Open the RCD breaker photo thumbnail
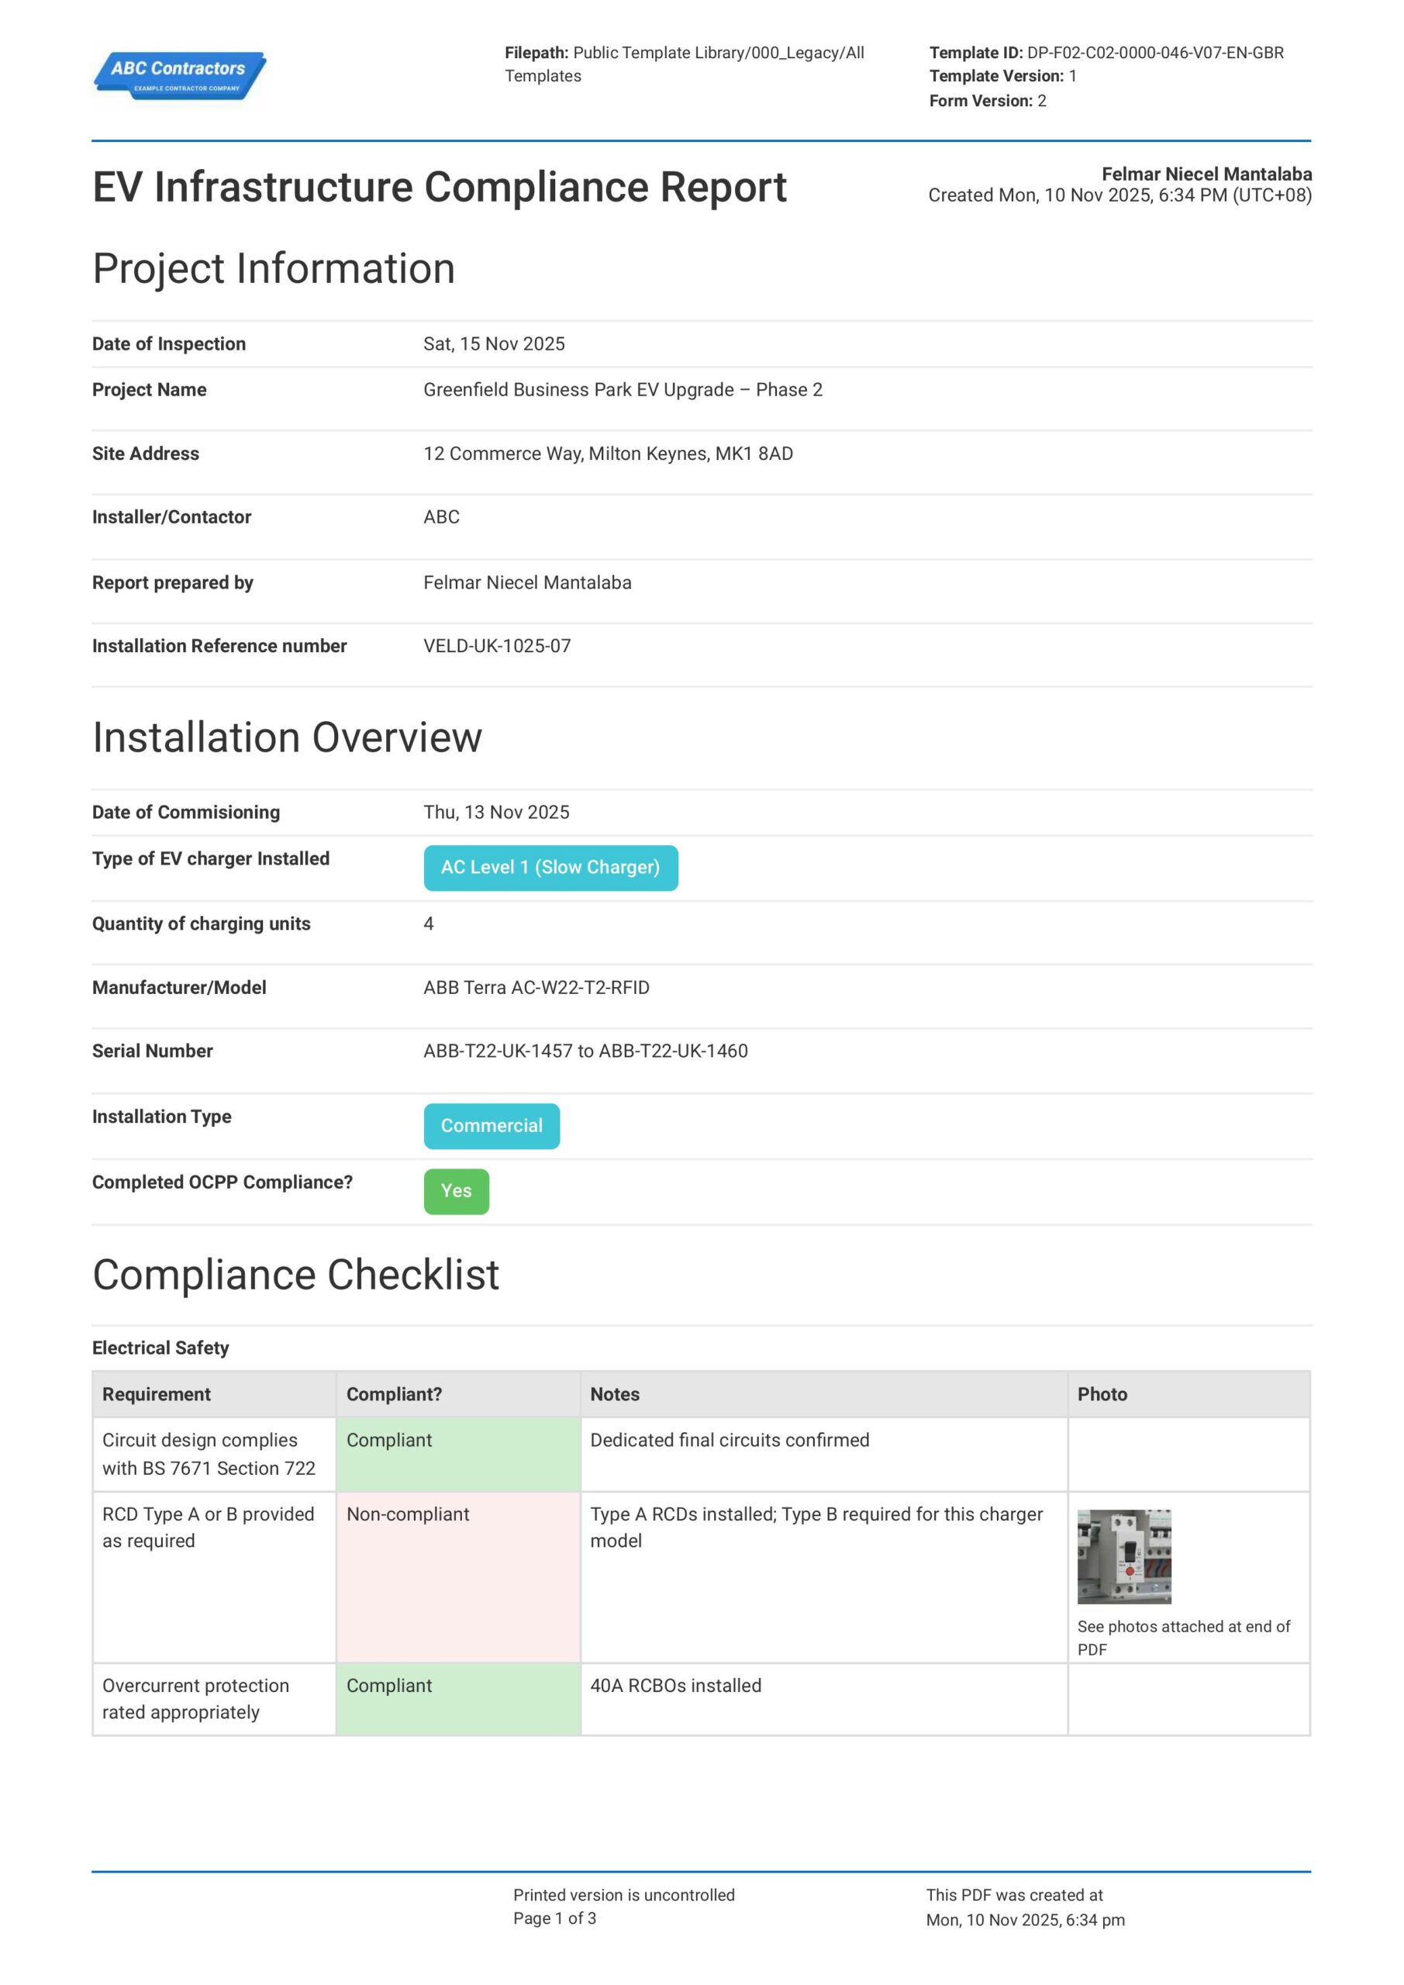 tap(1123, 1556)
